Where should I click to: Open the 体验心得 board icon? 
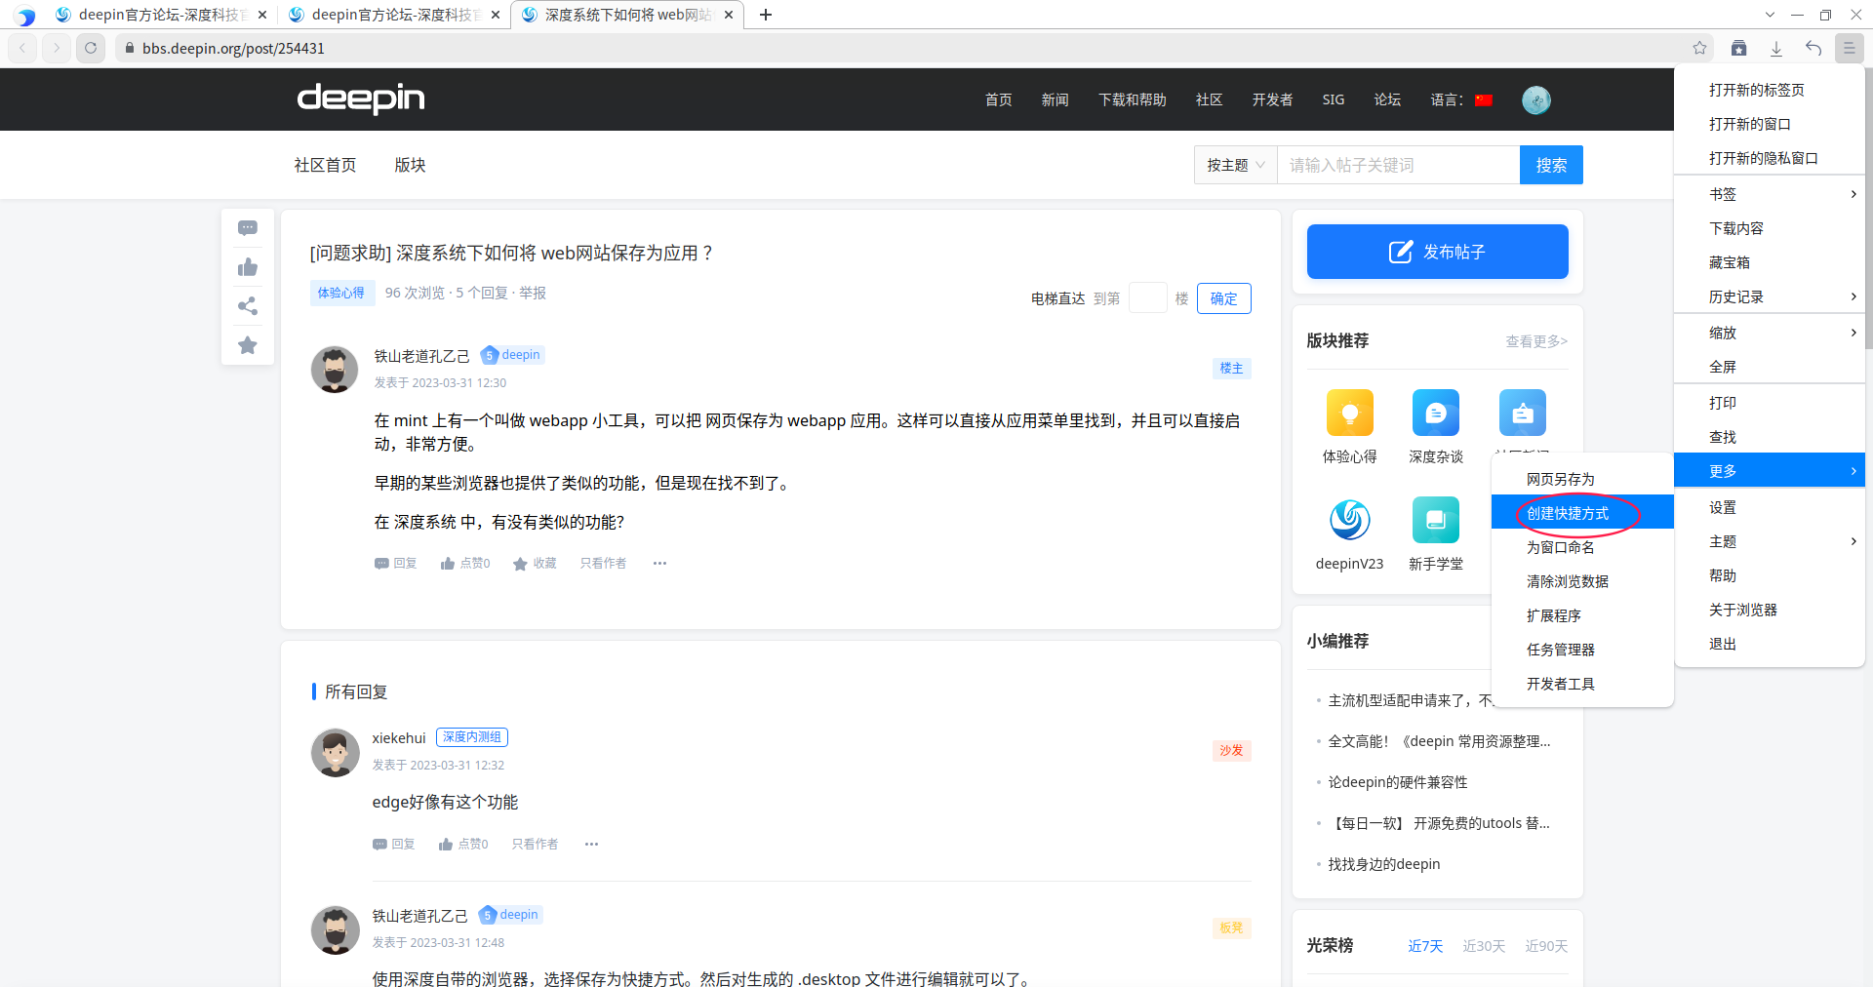pyautogui.click(x=1349, y=413)
